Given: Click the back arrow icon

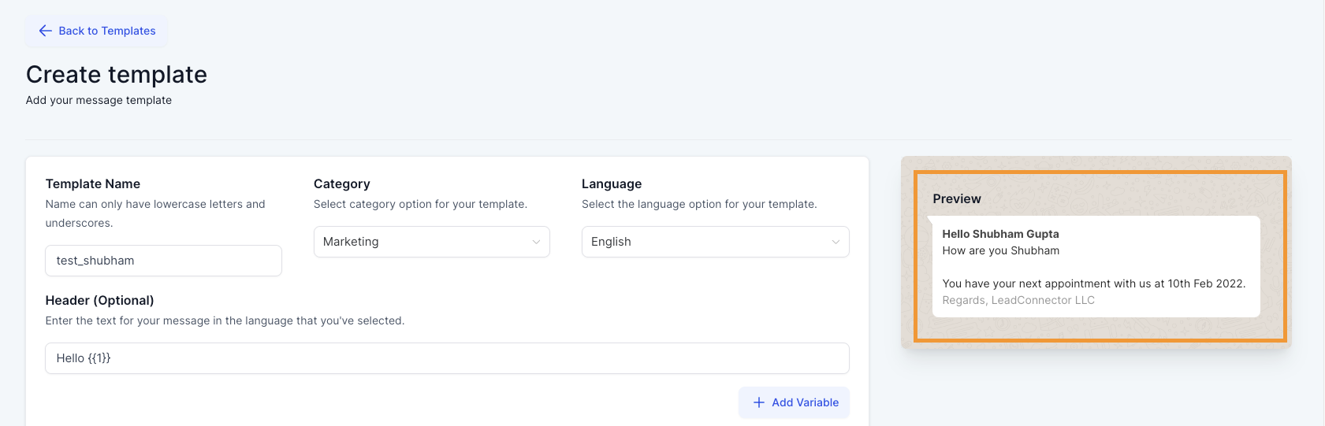Looking at the screenshot, I should coord(45,31).
